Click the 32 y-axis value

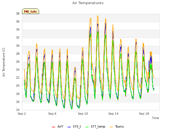(x=18, y=37)
